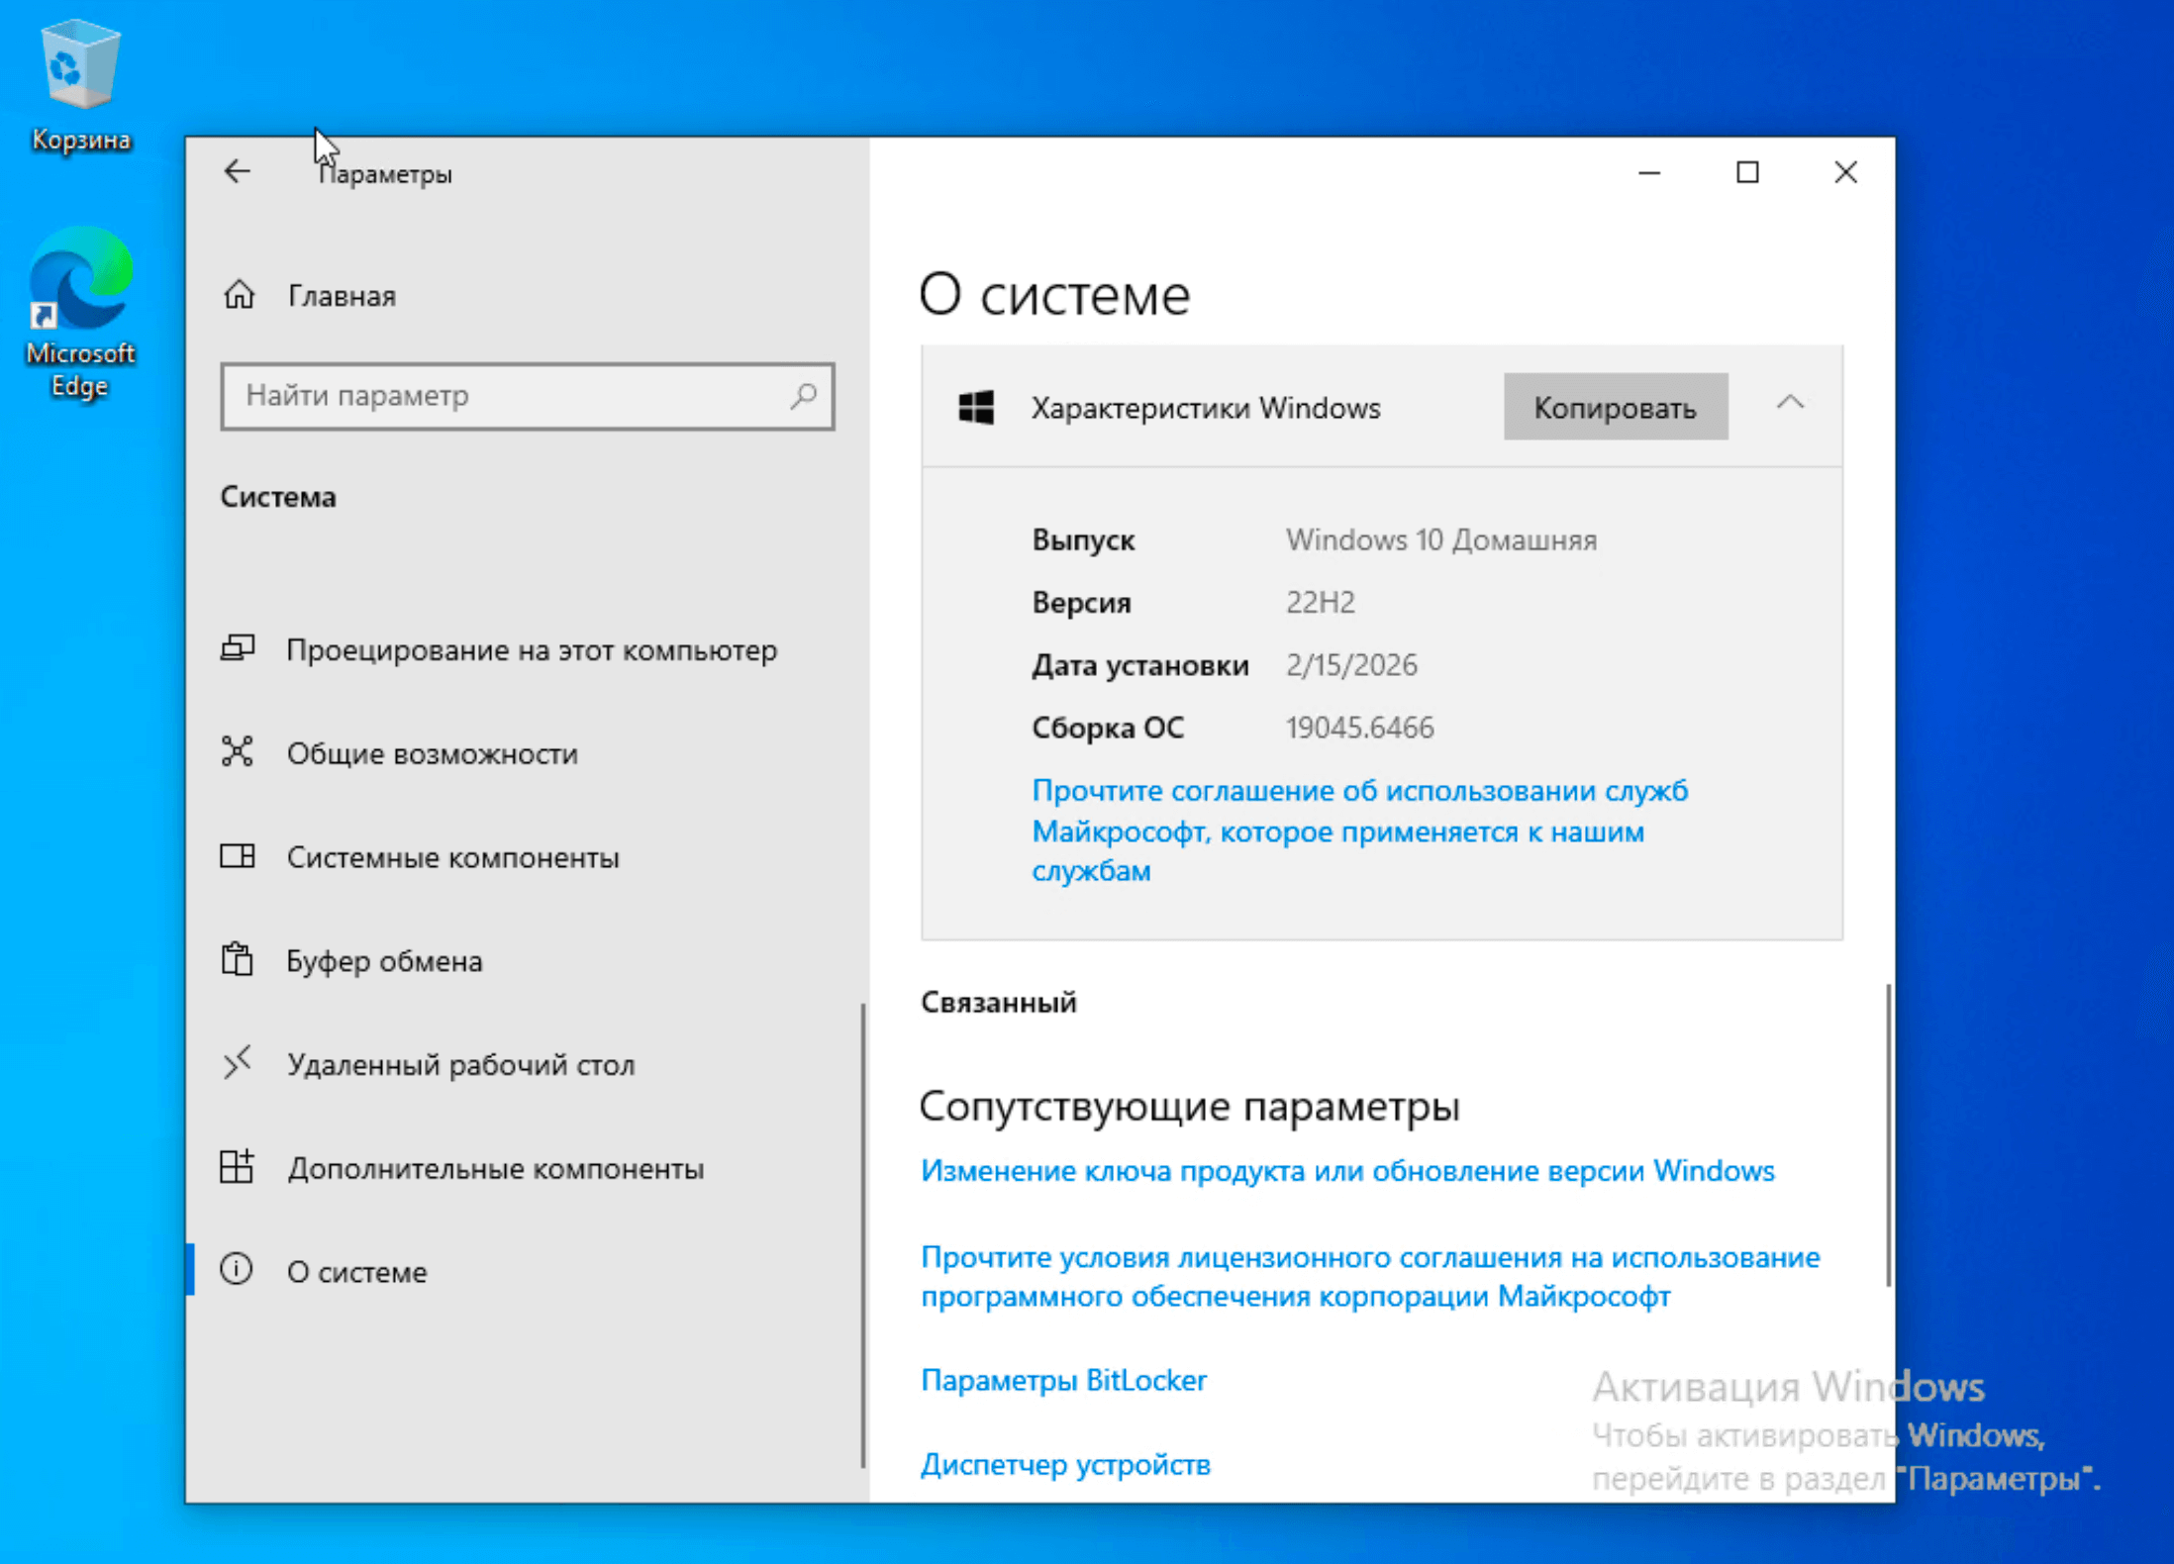Click the right pane vertical scrollbar

point(1888,1133)
